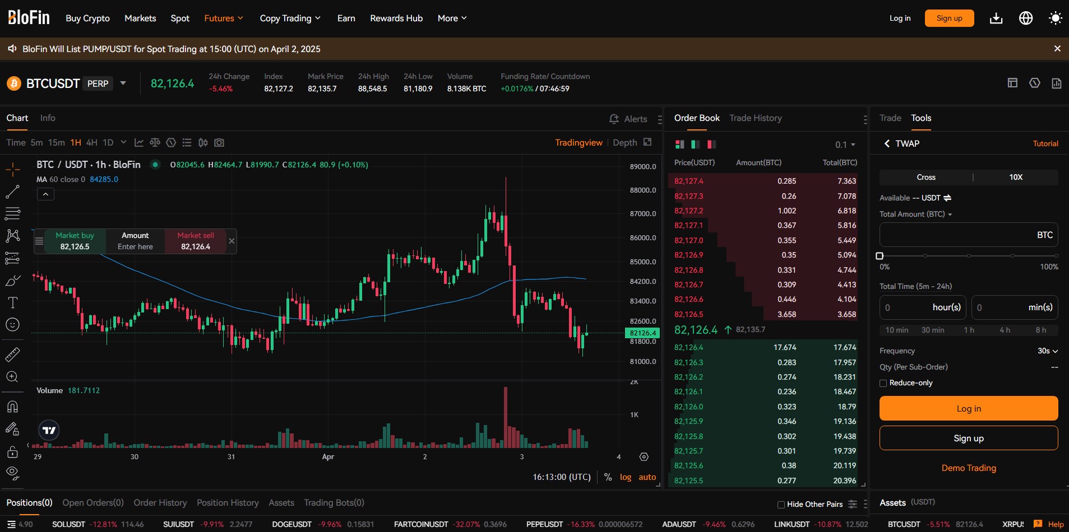1069x532 pixels.
Task: Open the calculator icon
Action: pos(1057,83)
